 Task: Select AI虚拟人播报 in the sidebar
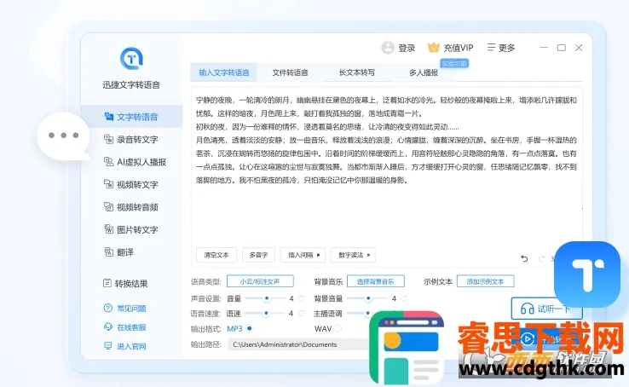pyautogui.click(x=140, y=161)
